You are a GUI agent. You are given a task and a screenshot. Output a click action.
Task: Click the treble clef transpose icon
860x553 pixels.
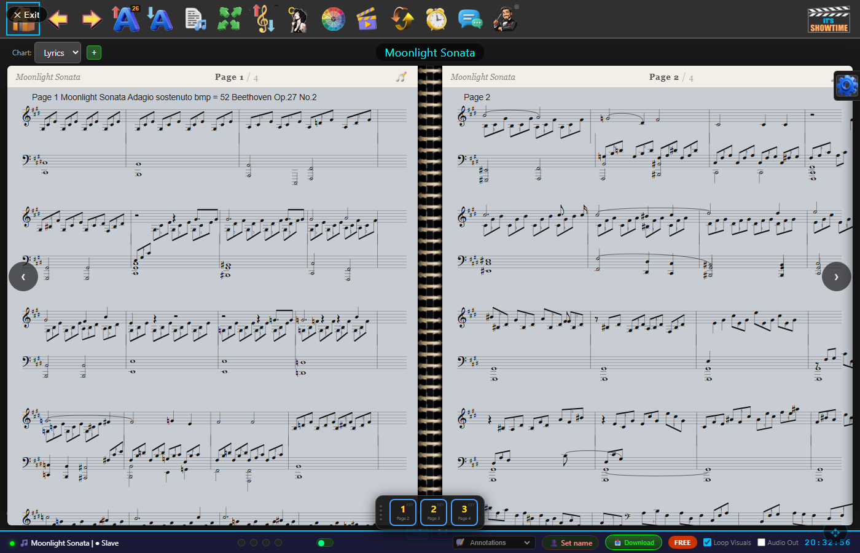tap(264, 18)
